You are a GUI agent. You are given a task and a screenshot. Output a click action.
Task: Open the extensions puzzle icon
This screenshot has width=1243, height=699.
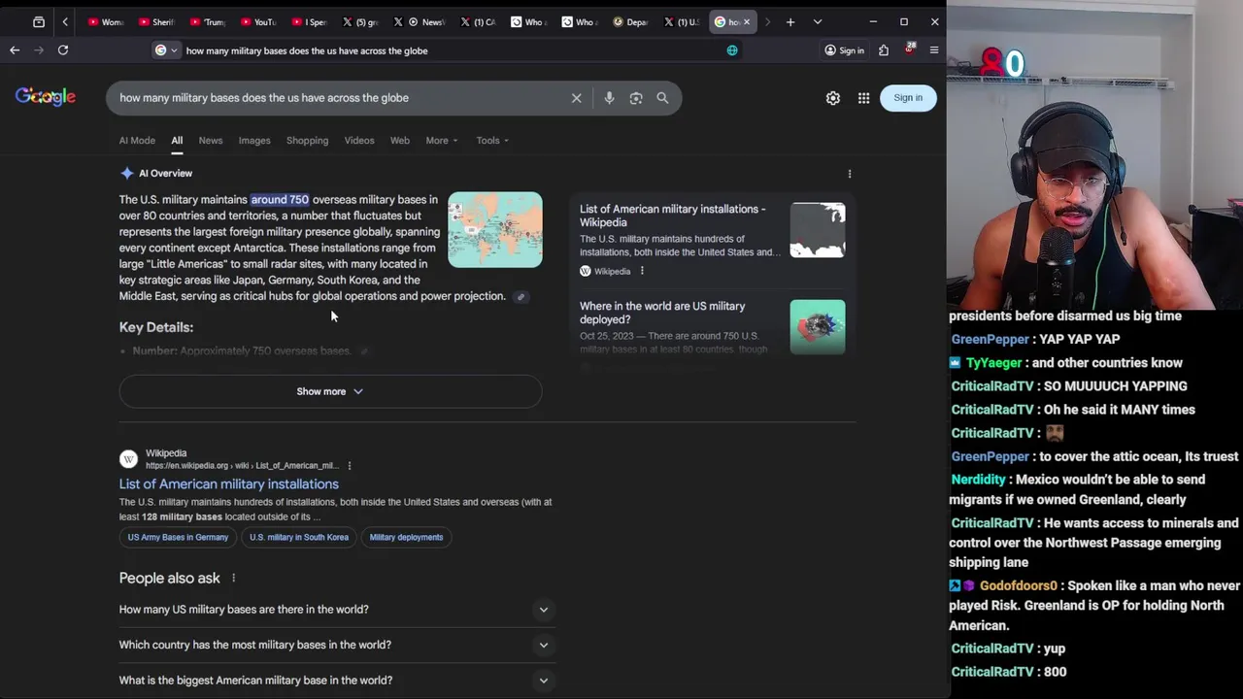click(x=884, y=50)
